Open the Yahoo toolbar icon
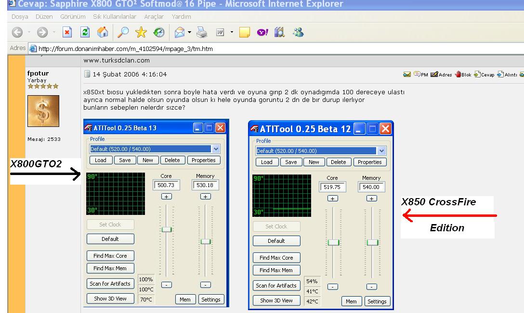524x313 pixels. [x=262, y=32]
